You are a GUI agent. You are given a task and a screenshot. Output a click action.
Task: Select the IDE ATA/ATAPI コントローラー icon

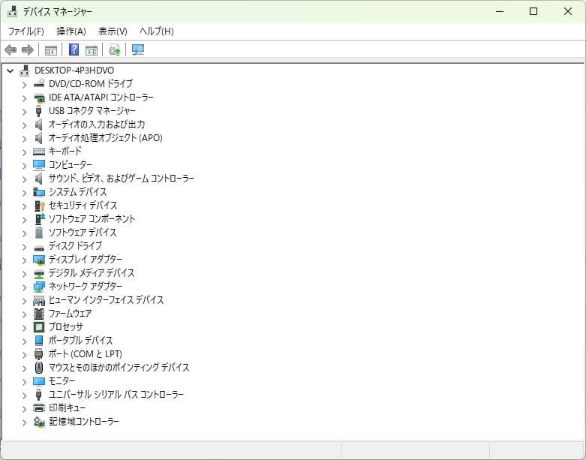point(39,98)
